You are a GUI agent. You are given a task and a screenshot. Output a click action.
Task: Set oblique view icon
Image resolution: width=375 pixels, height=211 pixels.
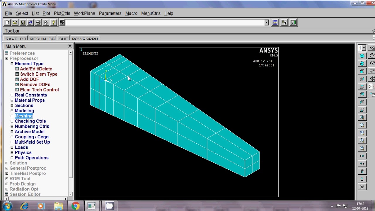(362, 63)
